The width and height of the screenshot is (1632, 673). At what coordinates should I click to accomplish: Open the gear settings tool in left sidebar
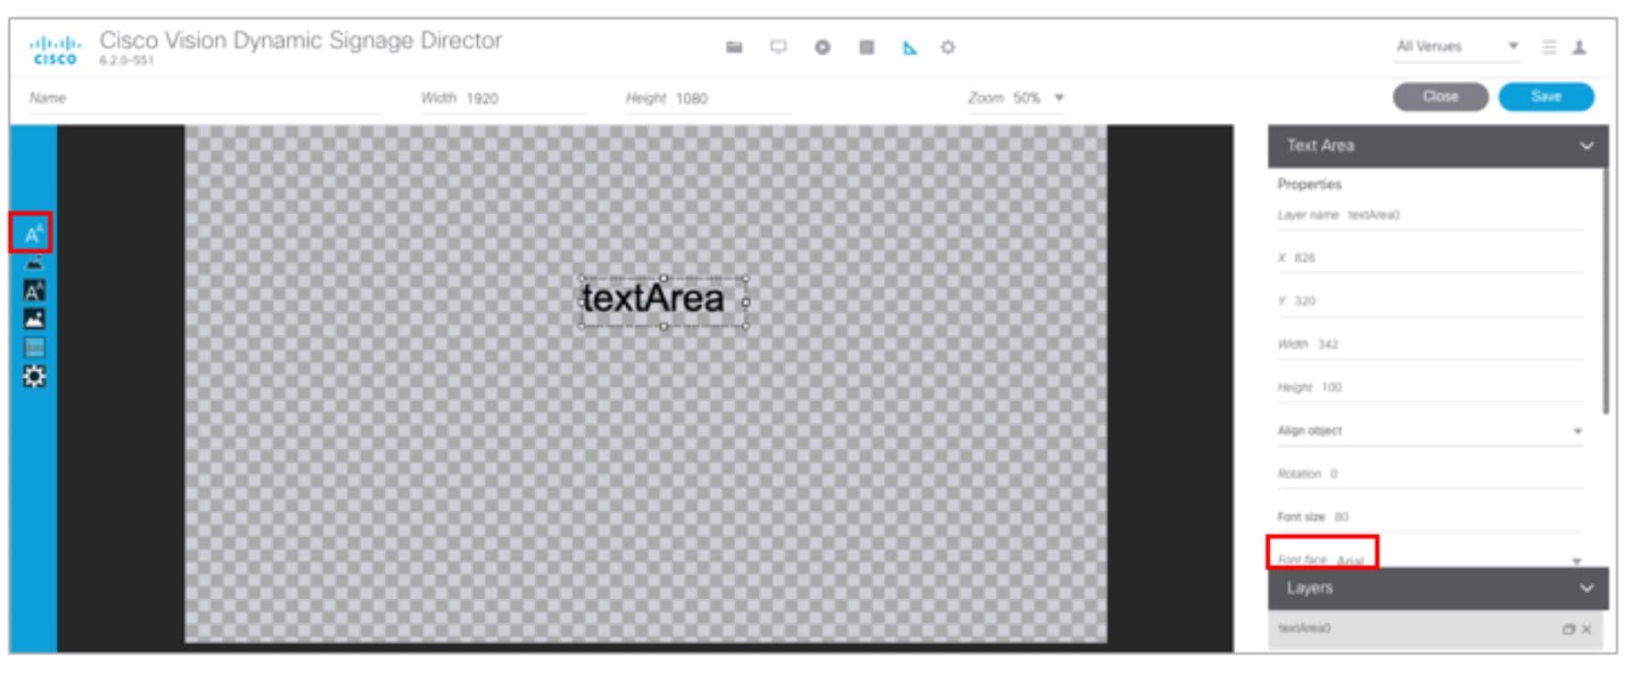34,376
